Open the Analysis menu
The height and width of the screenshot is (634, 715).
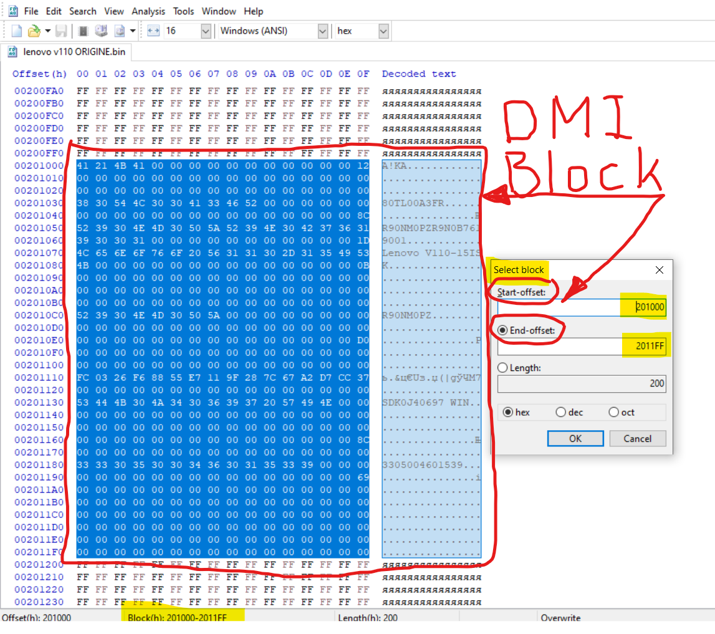pos(148,11)
